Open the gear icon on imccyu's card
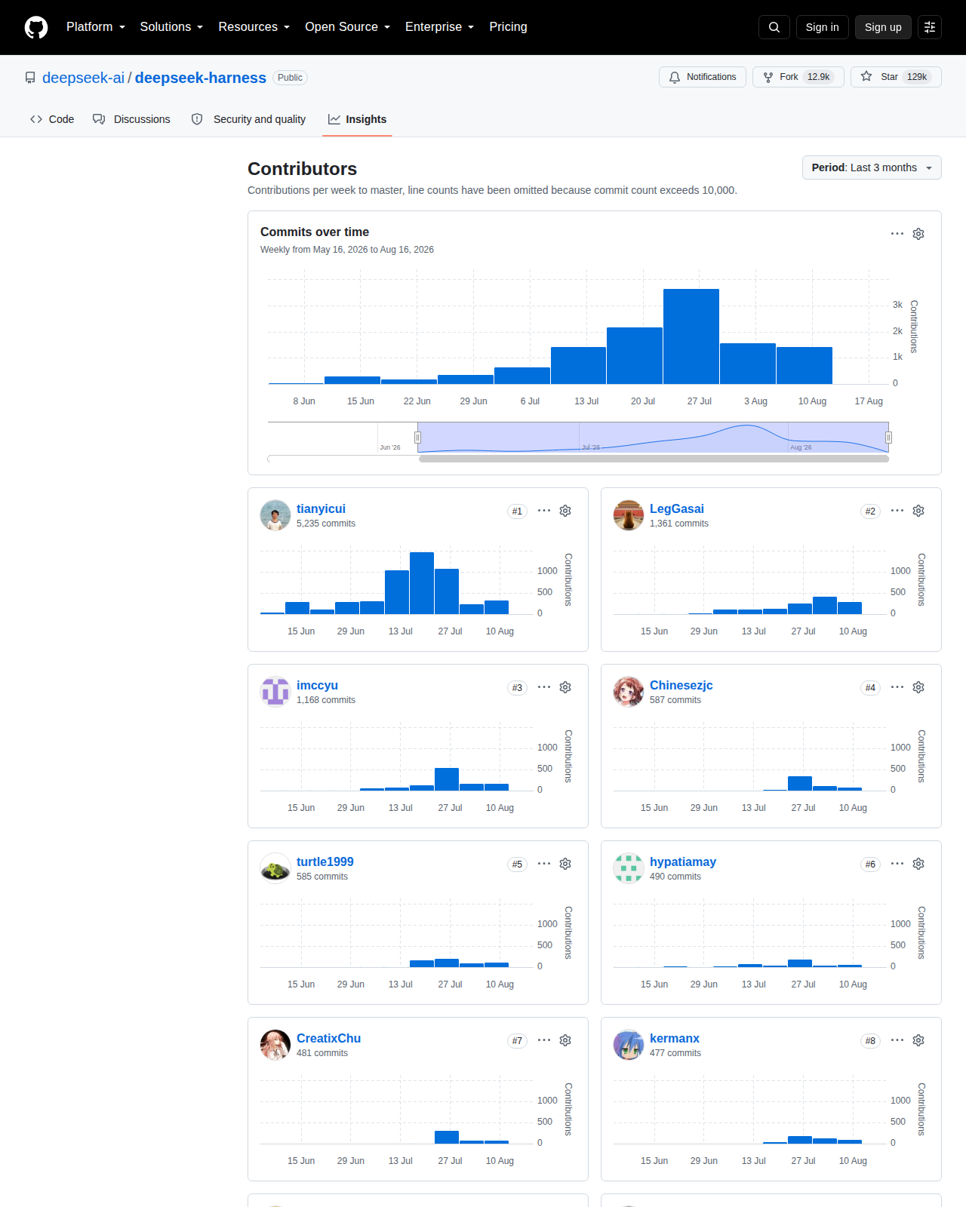The image size is (966, 1207). click(565, 687)
